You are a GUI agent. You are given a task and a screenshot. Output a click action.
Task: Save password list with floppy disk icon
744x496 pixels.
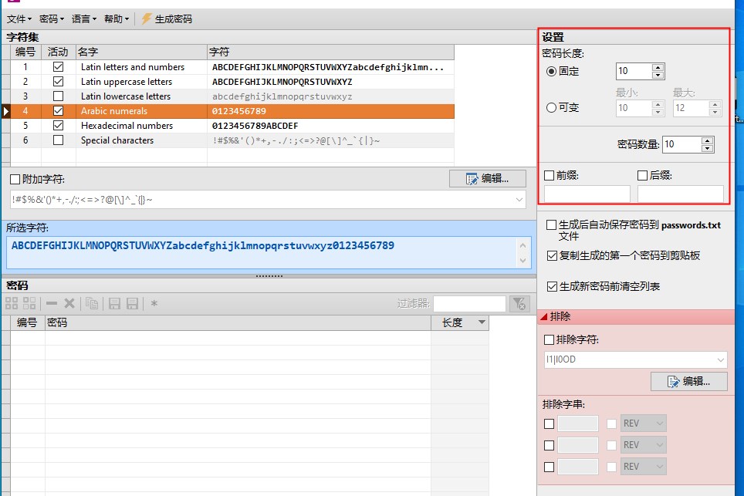click(x=114, y=302)
